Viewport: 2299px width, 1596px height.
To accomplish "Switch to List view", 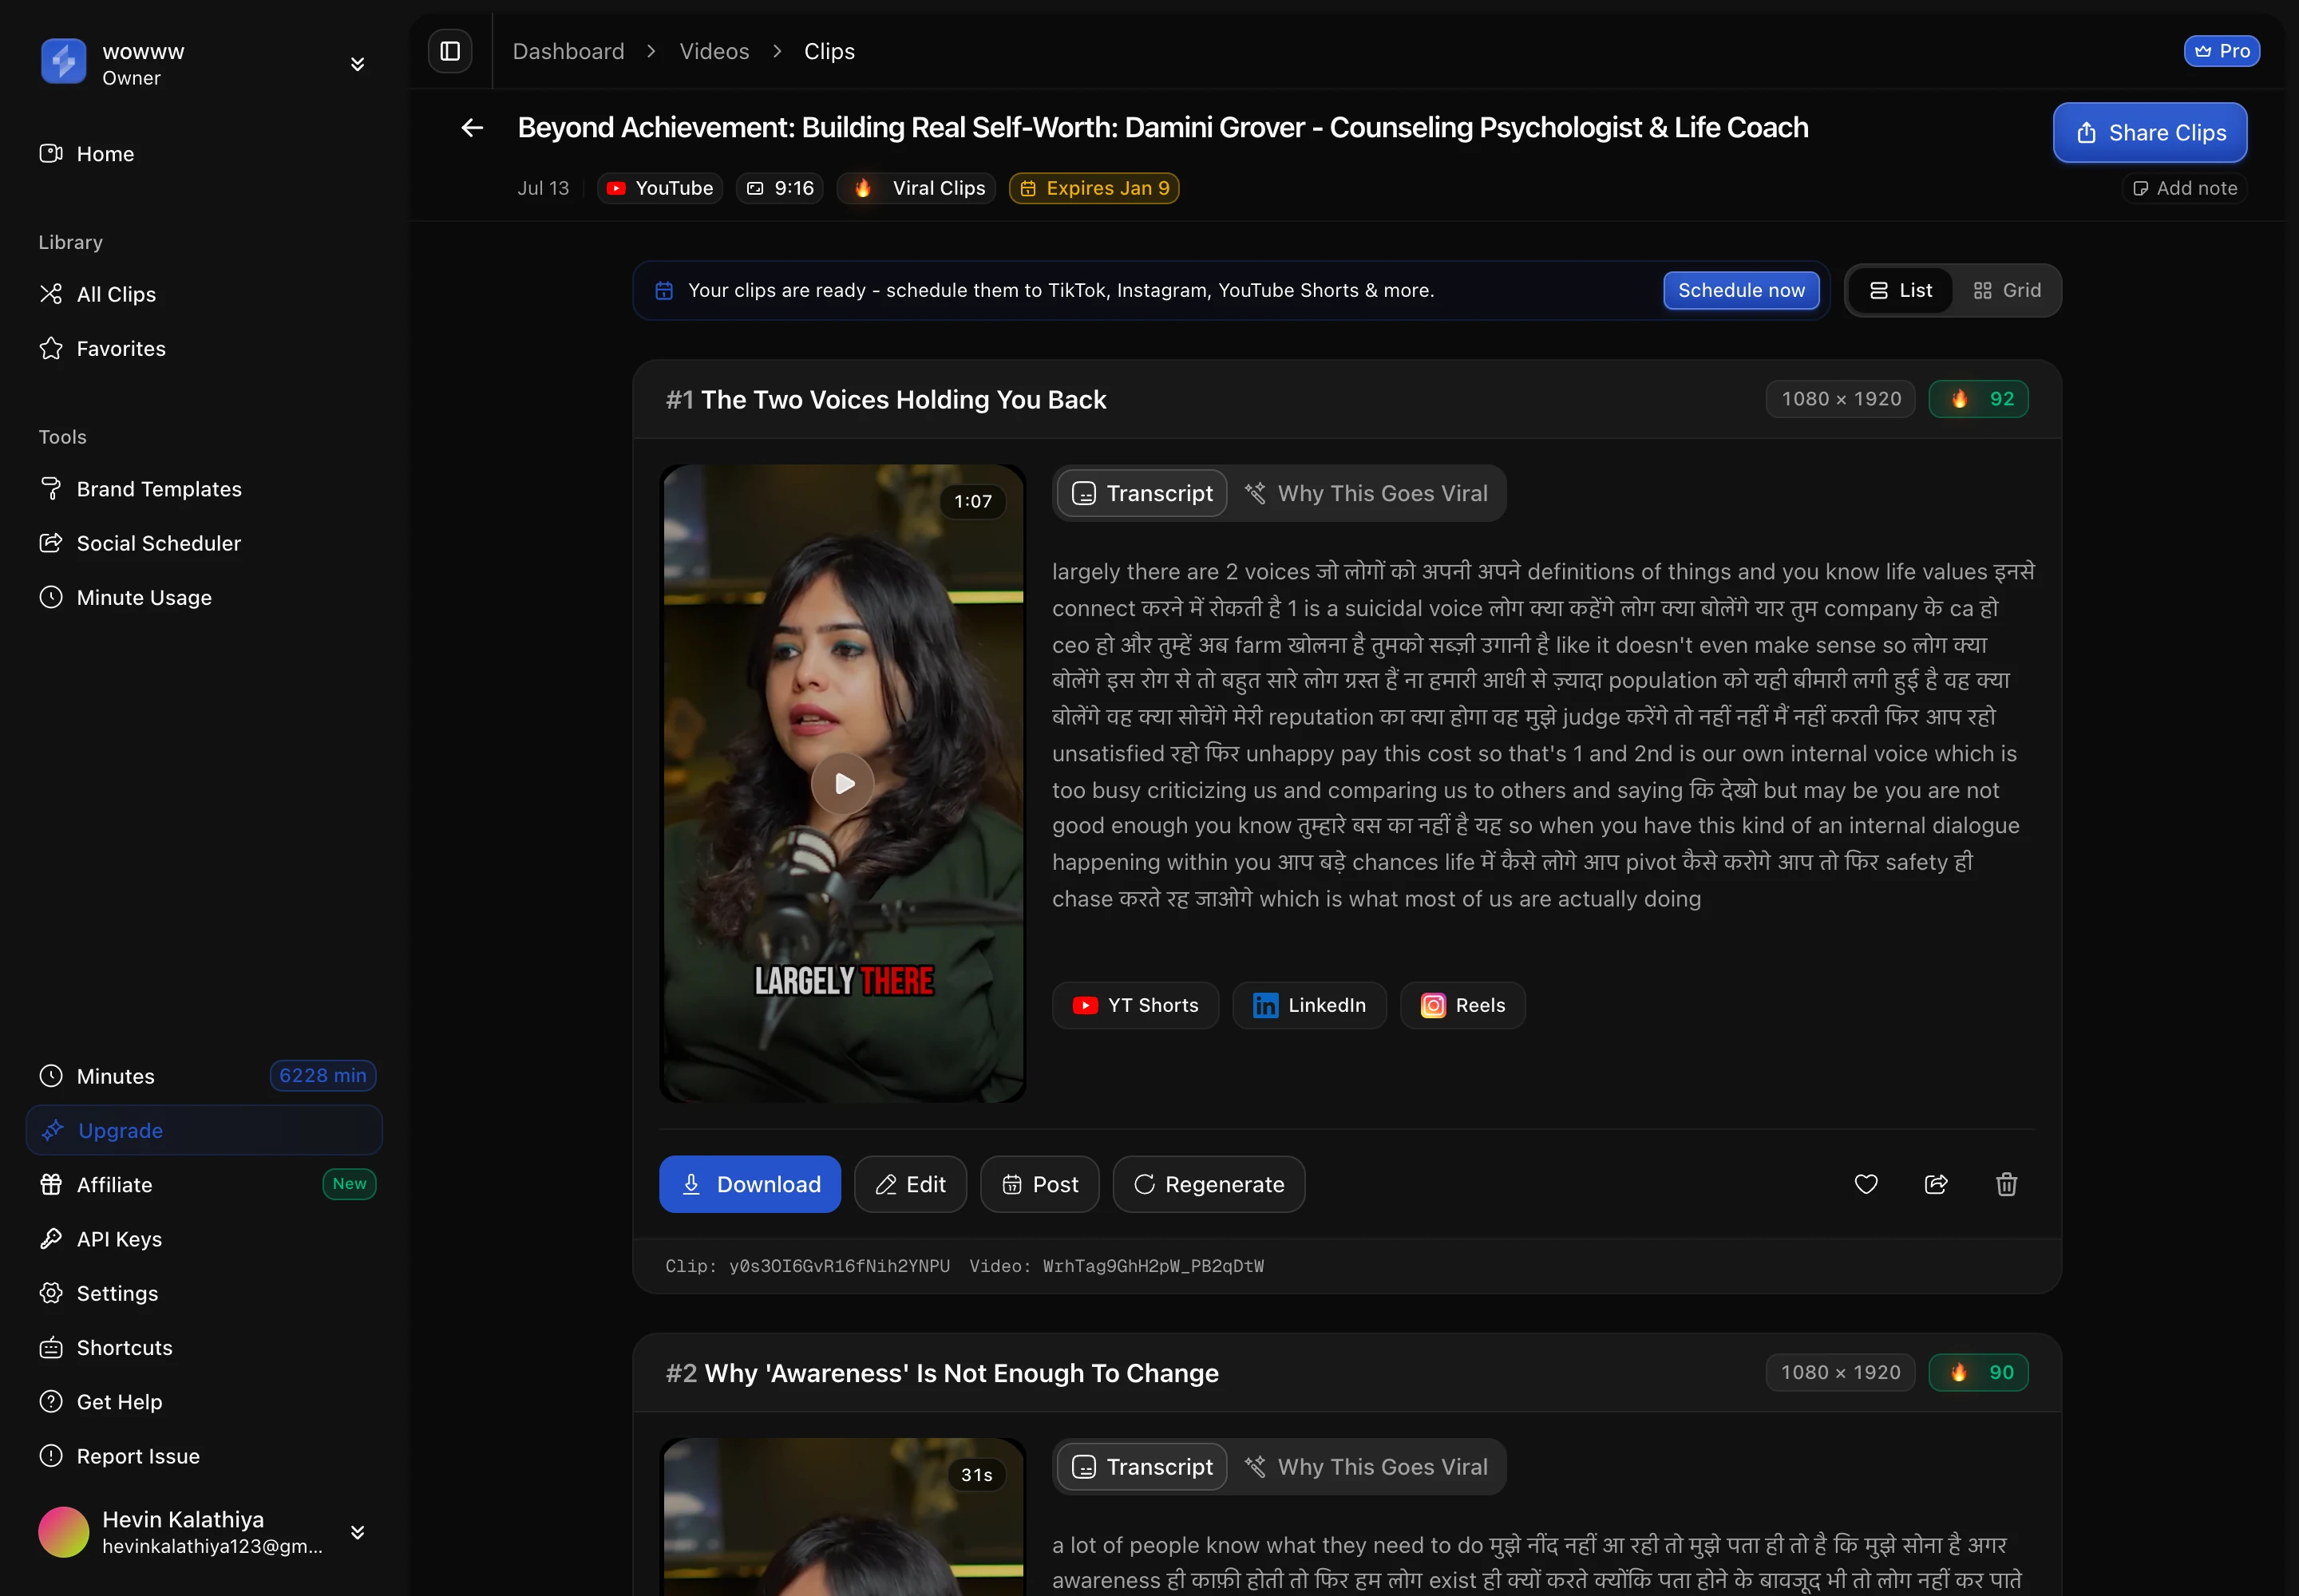I will (1900, 290).
